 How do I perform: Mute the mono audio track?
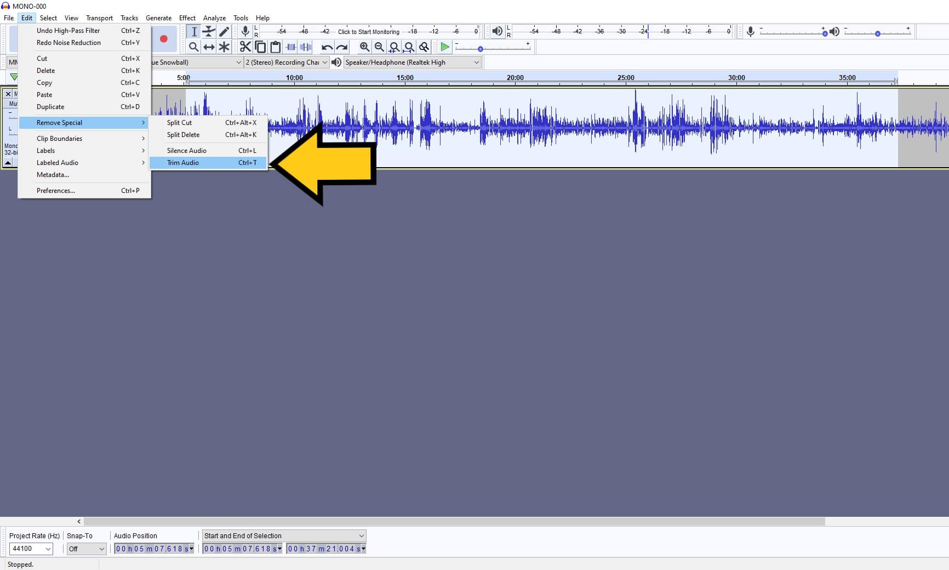point(15,104)
